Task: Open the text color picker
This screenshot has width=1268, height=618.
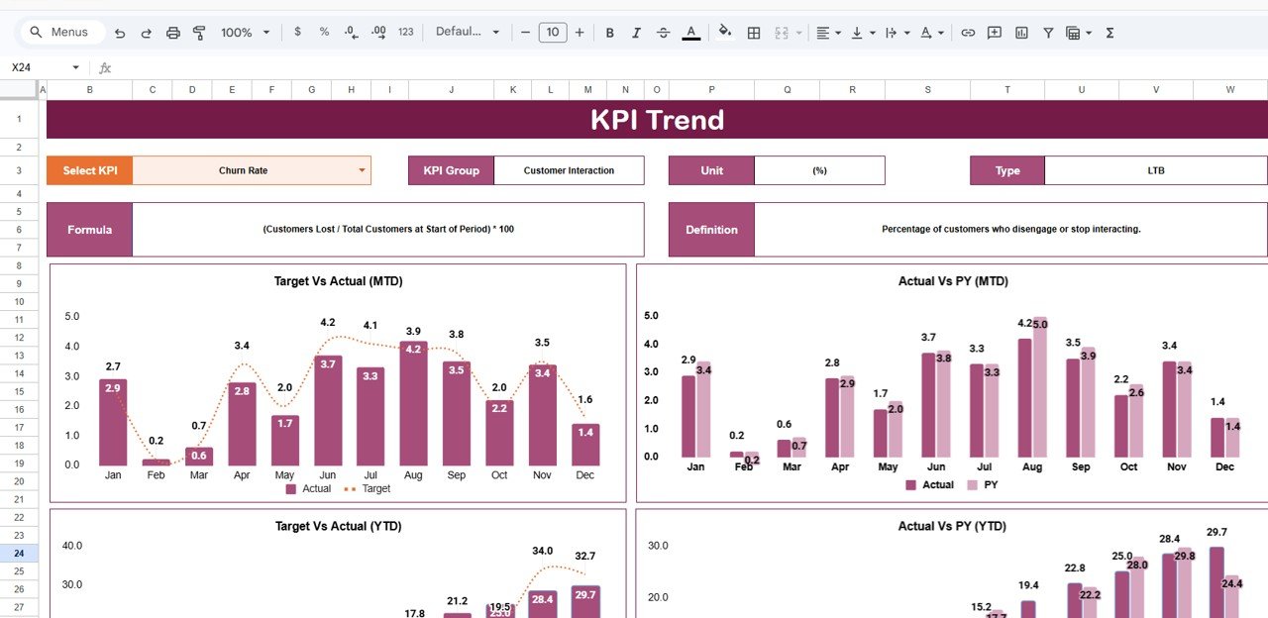Action: (690, 32)
